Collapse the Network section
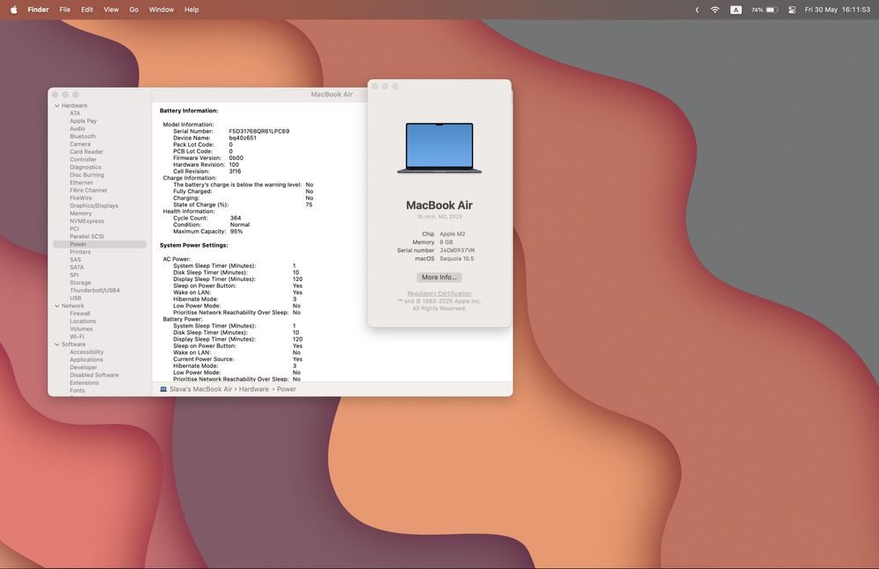Viewport: 879px width, 569px height. coord(57,306)
